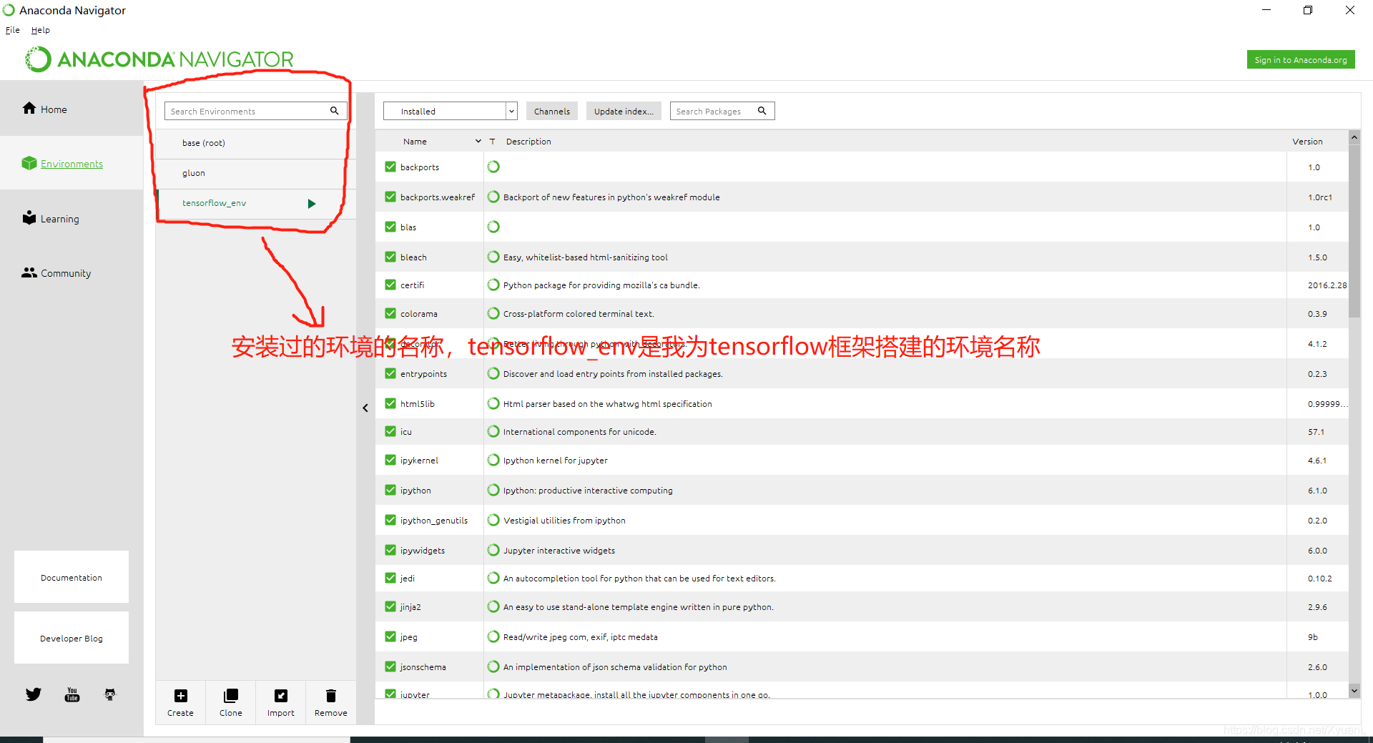Collapse the environments panel with left chevron
Viewport: 1373px width, 743px height.
coord(365,408)
